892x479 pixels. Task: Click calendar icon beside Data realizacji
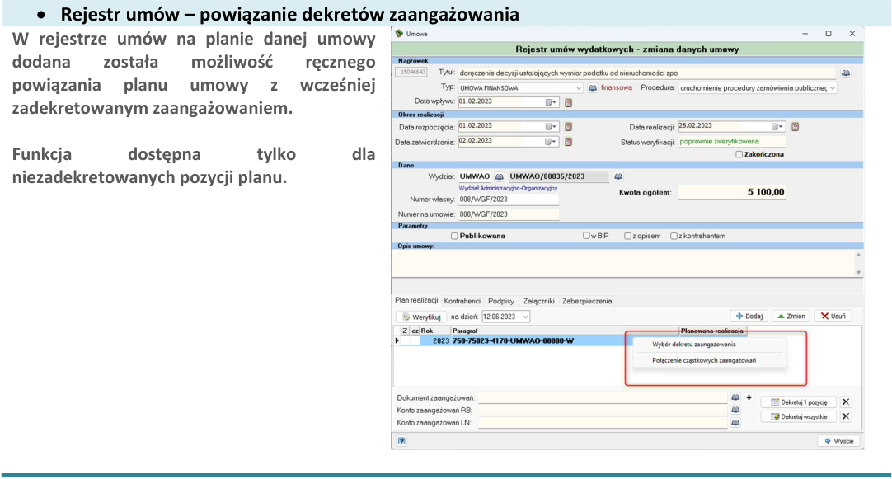795,126
